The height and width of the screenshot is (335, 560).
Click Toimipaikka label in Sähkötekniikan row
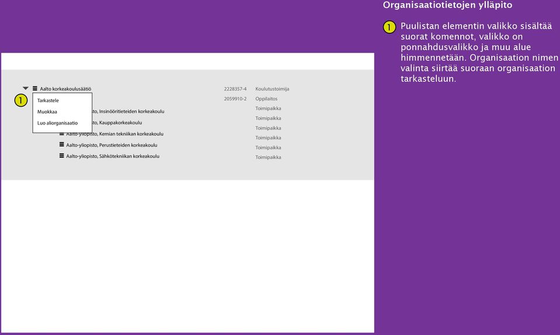(268, 157)
